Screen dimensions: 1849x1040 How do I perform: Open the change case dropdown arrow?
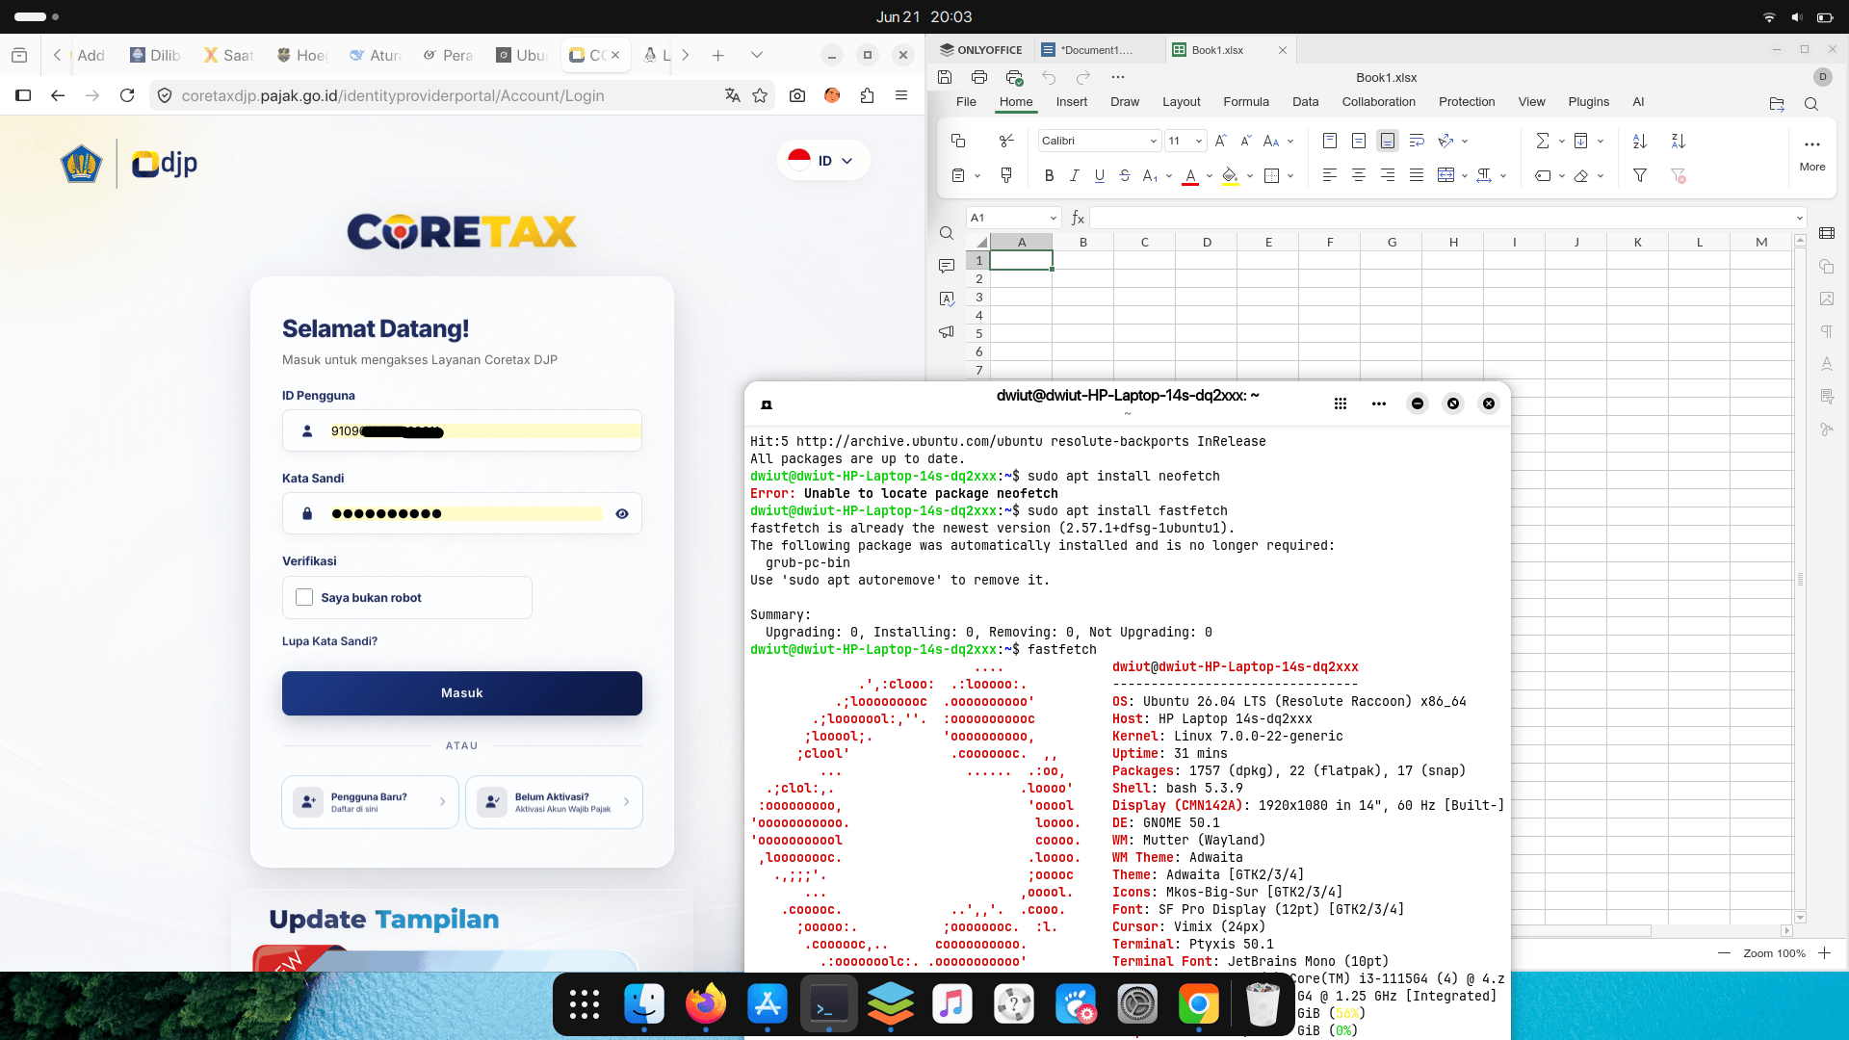pyautogui.click(x=1290, y=142)
